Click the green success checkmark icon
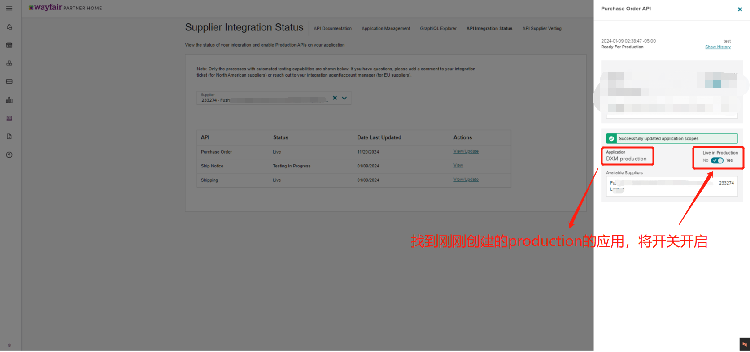The image size is (750, 352). point(611,139)
